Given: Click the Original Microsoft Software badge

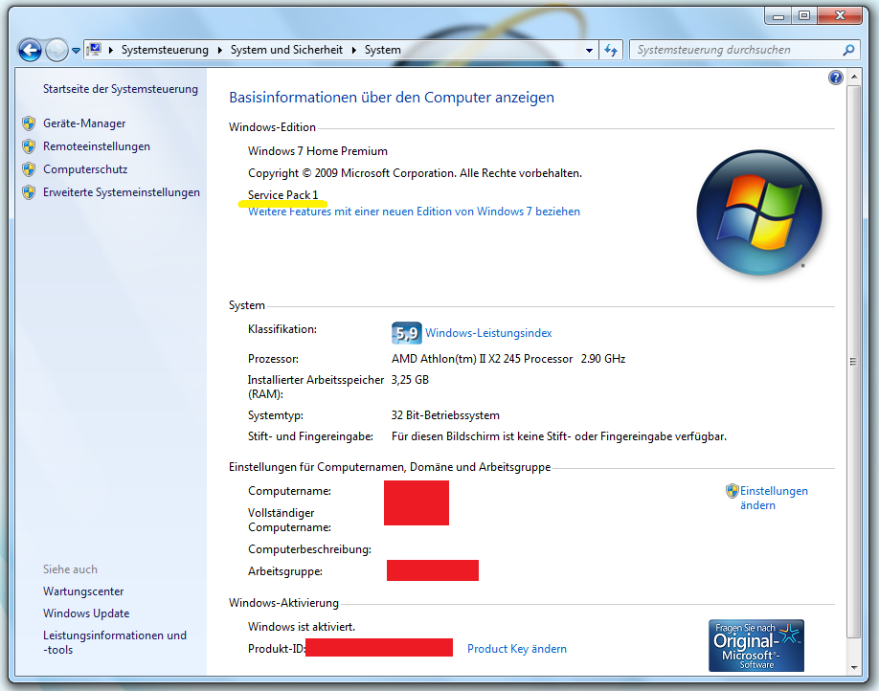Looking at the screenshot, I should coord(756,645).
